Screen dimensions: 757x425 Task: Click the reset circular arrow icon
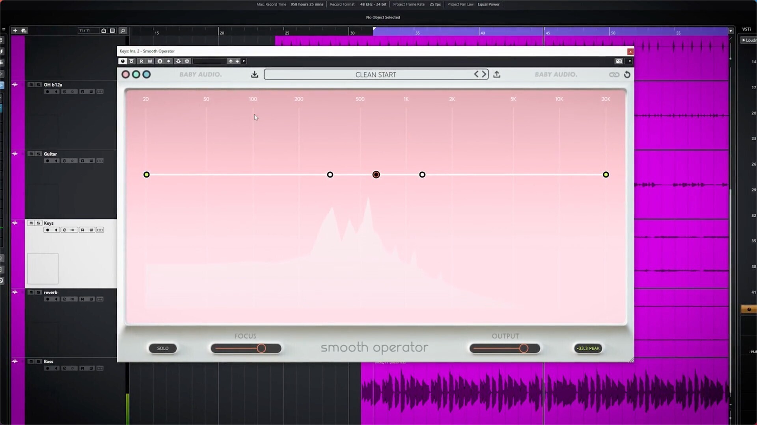(627, 74)
